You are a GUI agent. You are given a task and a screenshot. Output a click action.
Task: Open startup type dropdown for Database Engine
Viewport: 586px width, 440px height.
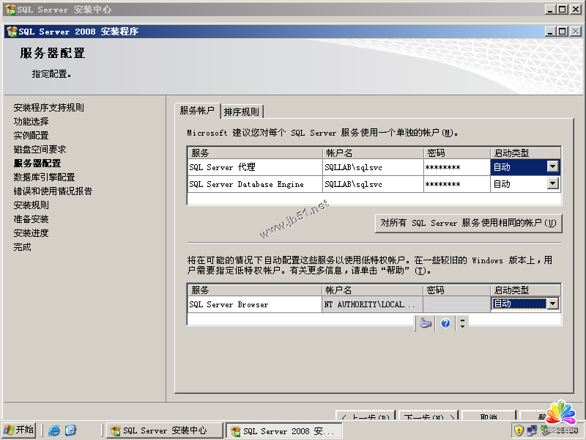click(x=553, y=185)
